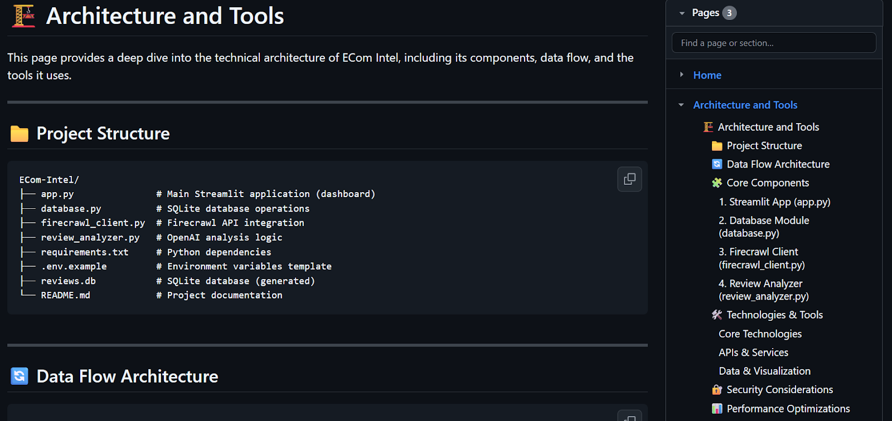
Task: Click firecrawl_client.py in the file tree
Action: coord(93,223)
